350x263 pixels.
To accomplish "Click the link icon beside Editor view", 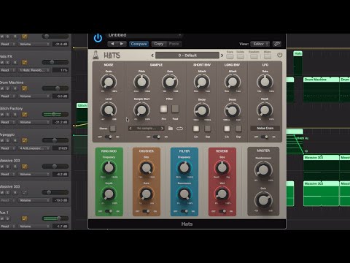I will pos(277,44).
